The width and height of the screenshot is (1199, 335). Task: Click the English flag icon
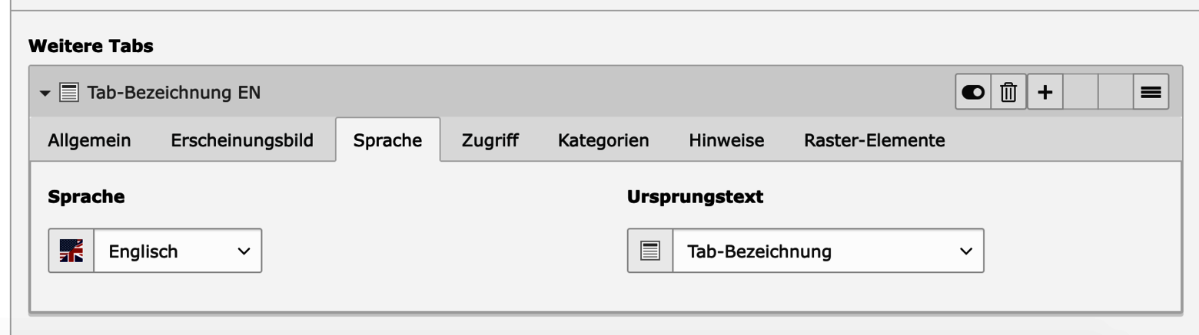[71, 251]
